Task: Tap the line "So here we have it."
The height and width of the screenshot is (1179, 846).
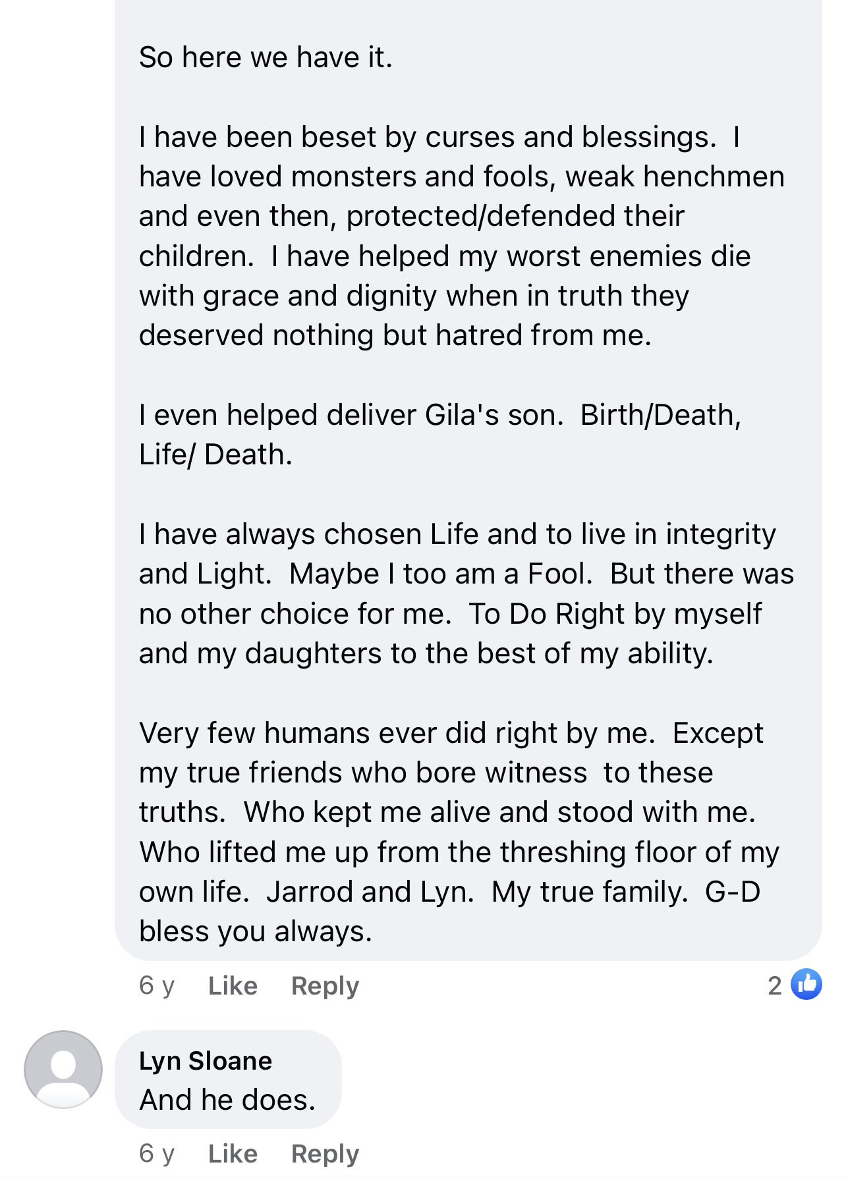Action: pos(266,57)
